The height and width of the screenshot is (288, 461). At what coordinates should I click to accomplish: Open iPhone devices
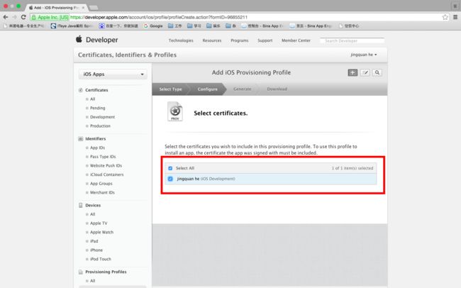click(96, 250)
